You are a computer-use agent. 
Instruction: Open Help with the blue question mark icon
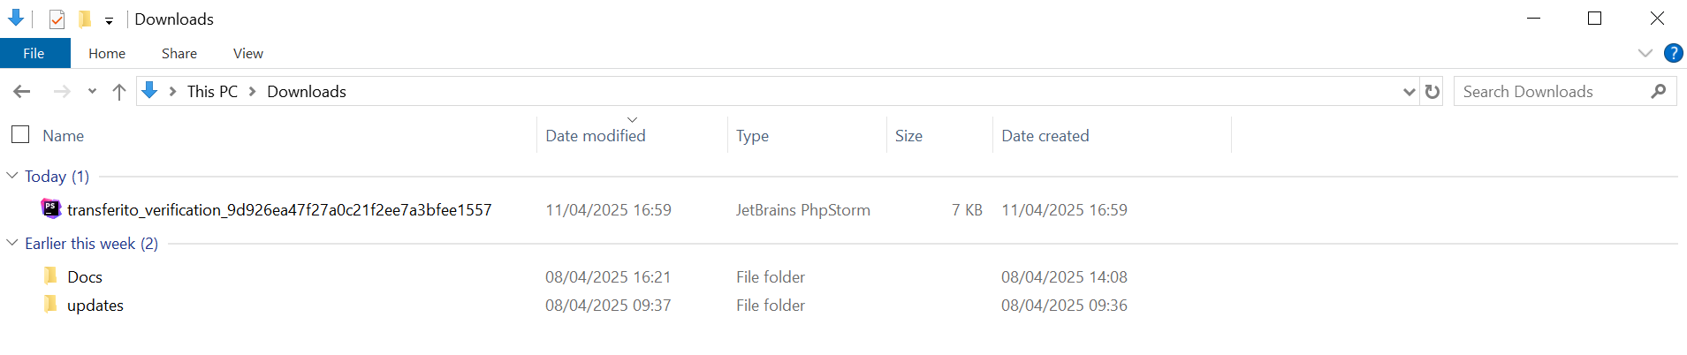pos(1673,53)
